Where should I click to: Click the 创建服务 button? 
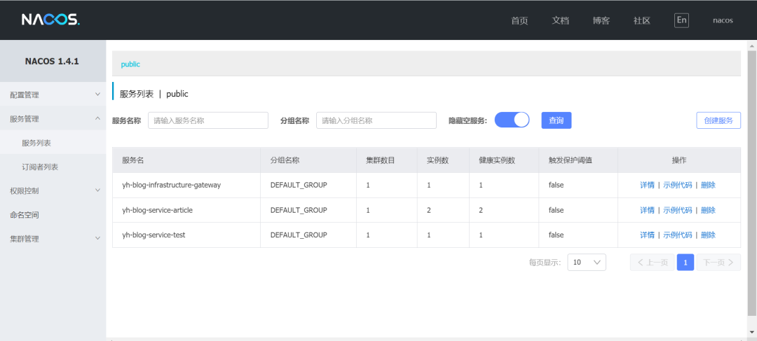tap(718, 120)
